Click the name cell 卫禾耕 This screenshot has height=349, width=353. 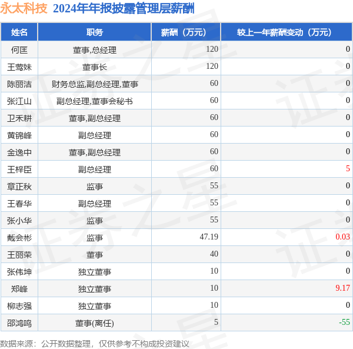(19, 118)
